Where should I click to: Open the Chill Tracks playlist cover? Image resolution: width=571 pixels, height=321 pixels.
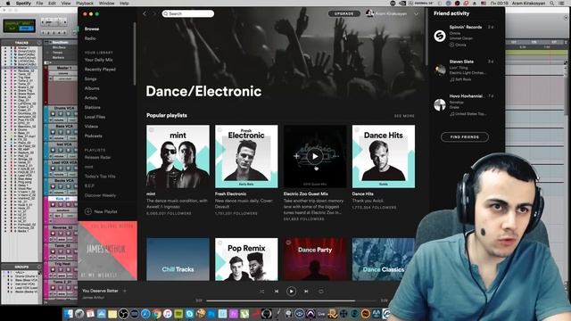[178, 259]
